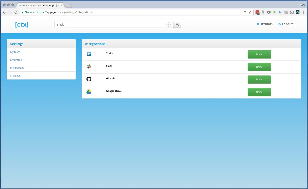Click the Done button for Google Drive
Screen dimensions: 308x189
(x=259, y=92)
